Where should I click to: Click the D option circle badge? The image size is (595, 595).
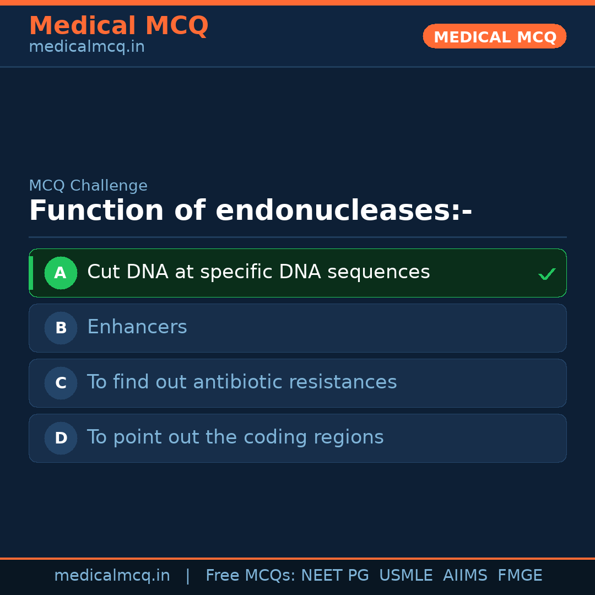[x=61, y=438]
